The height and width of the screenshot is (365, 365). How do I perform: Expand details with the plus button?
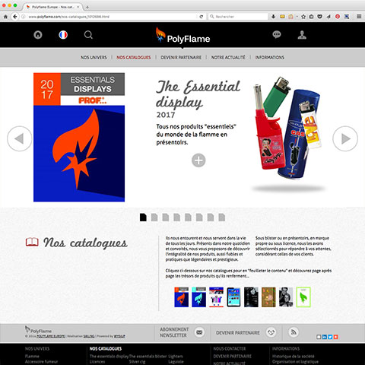(198, 160)
